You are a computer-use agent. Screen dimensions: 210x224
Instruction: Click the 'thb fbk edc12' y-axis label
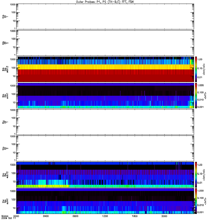(5, 69)
